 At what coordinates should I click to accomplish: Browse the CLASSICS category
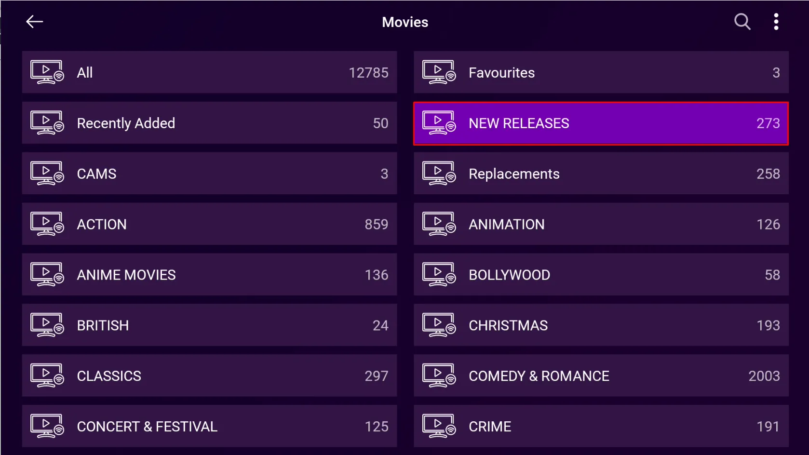210,376
